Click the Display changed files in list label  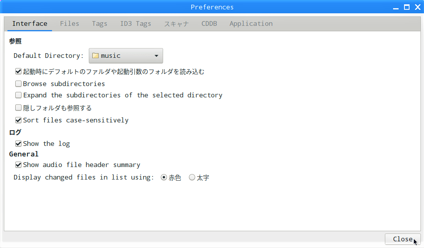(84, 178)
